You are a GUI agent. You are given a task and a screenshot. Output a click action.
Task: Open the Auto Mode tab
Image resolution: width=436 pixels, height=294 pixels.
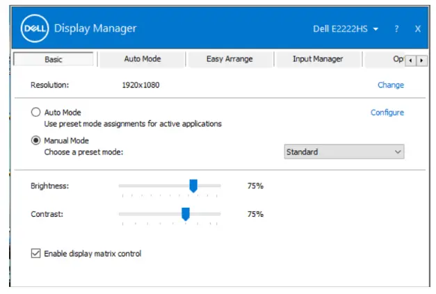[x=143, y=59]
